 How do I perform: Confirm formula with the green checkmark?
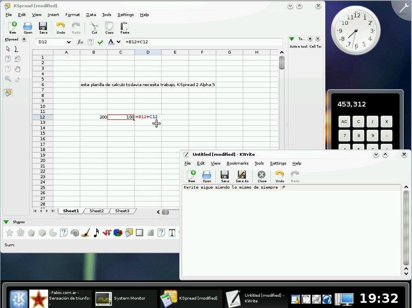[x=100, y=42]
